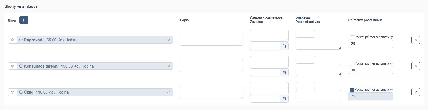Click the double-check icon beside Konzultace terenní

12,66
